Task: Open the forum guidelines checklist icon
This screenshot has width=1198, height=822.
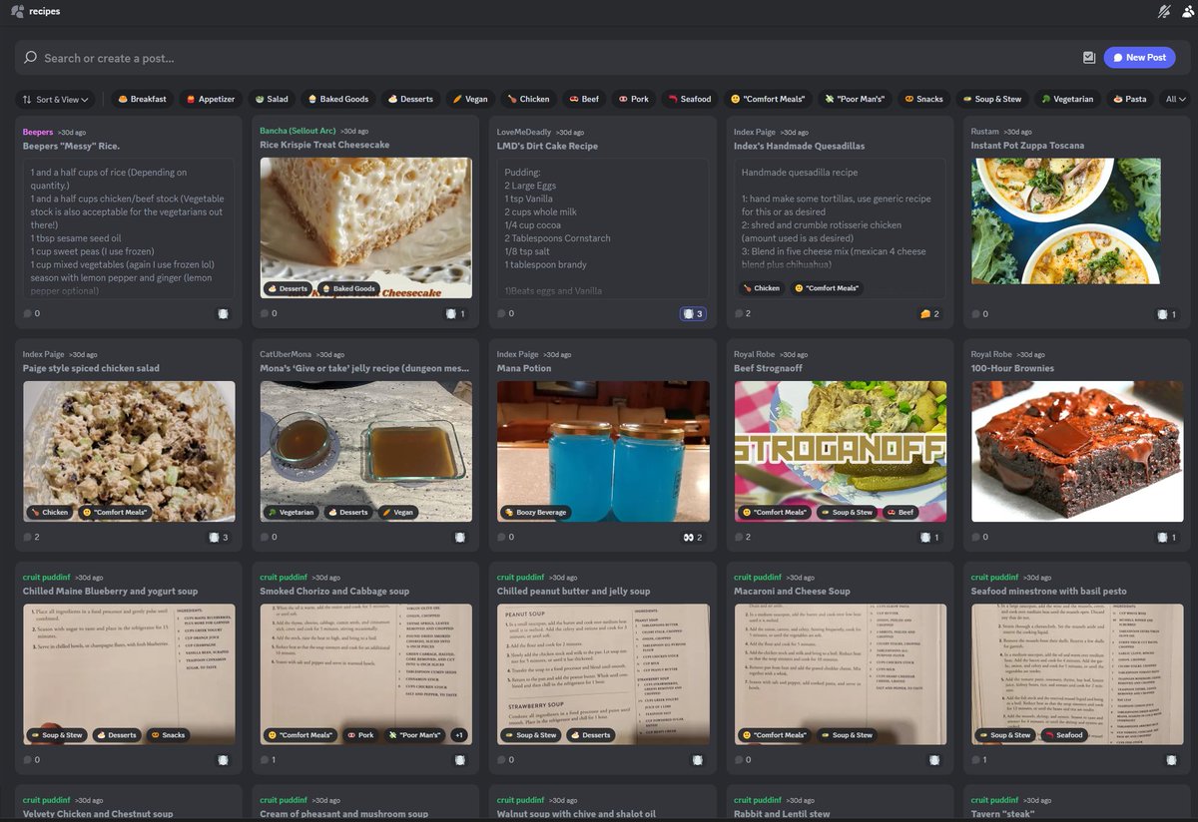Action: coord(1088,58)
